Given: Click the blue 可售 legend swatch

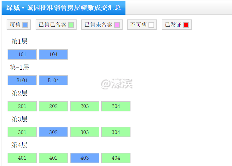Looking at the screenshot, I should click(x=25, y=25).
